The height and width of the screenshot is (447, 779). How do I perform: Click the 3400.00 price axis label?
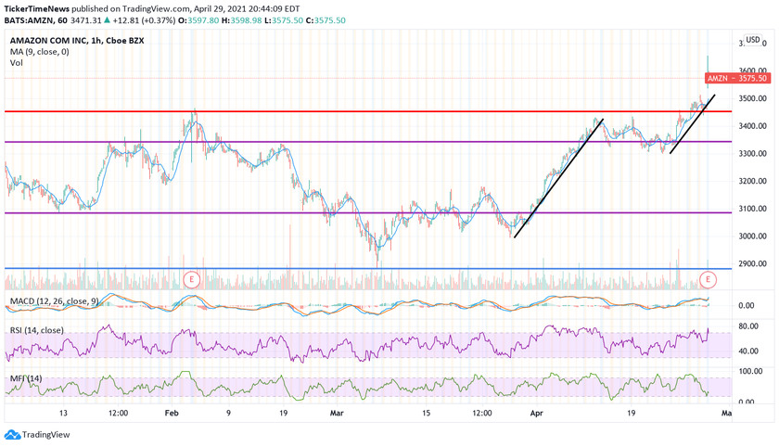point(752,126)
